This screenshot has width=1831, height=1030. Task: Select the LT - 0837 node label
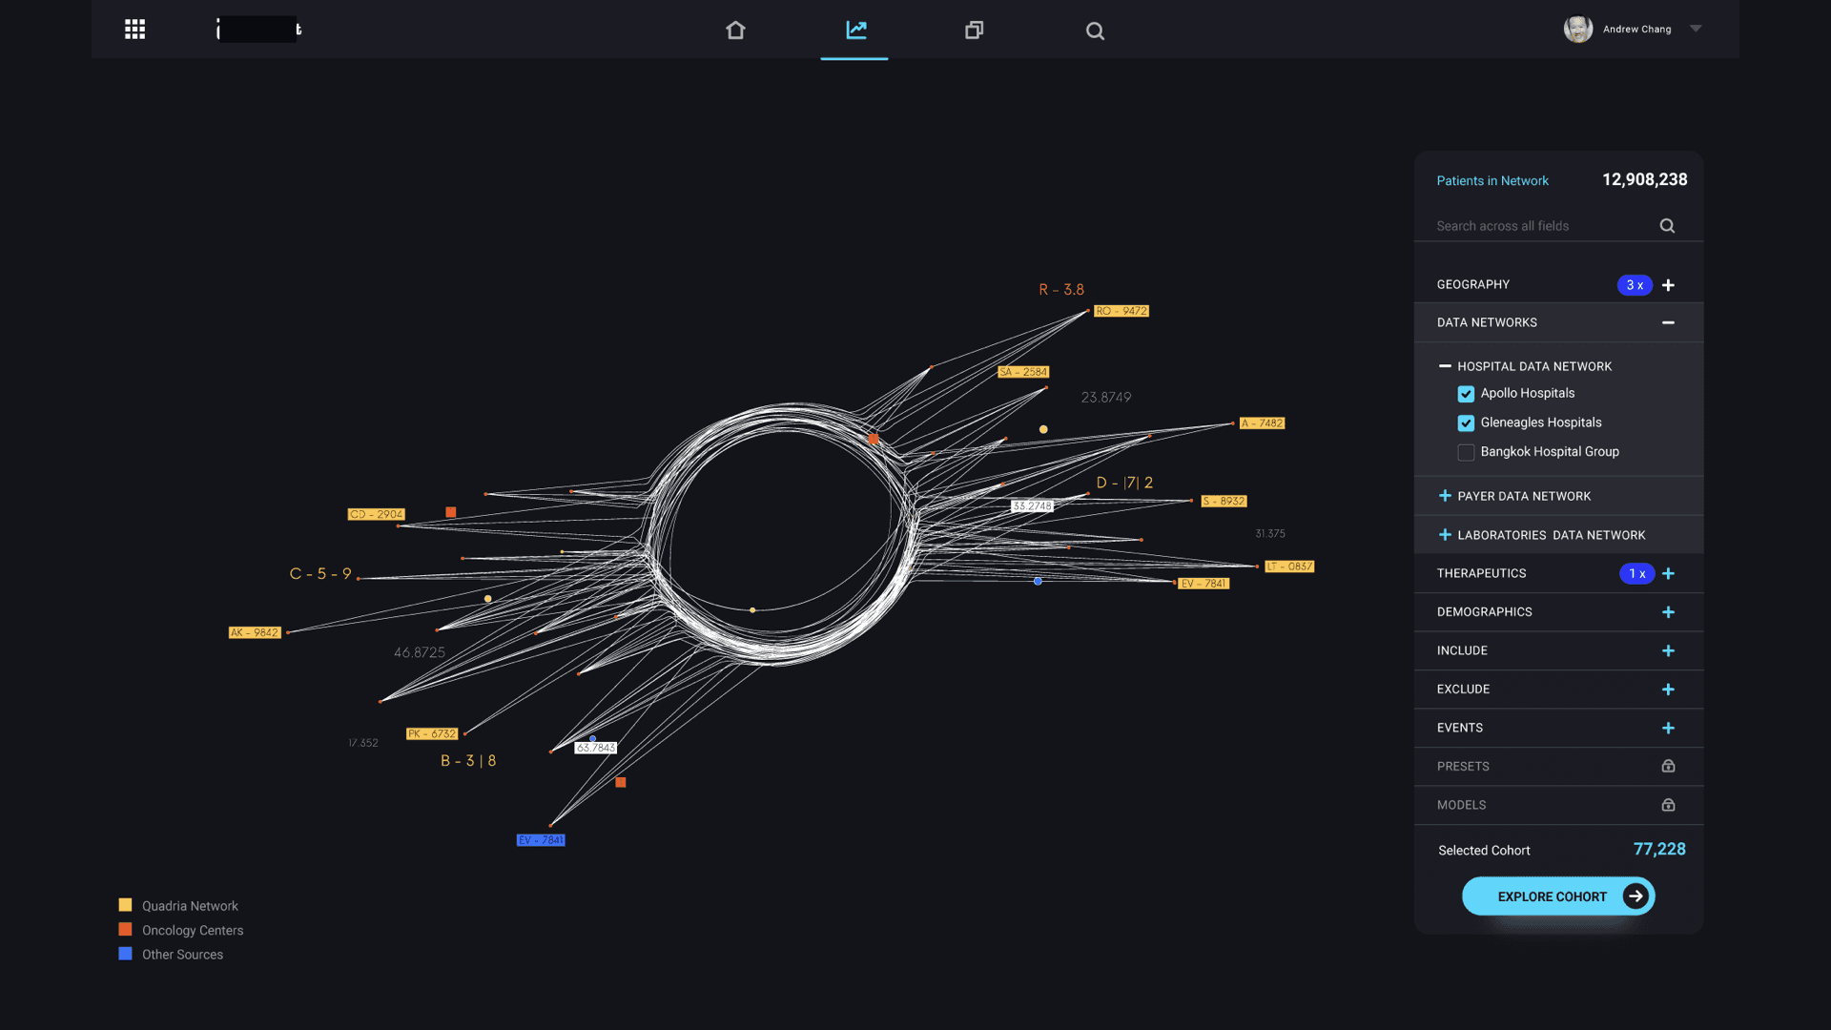1289,566
